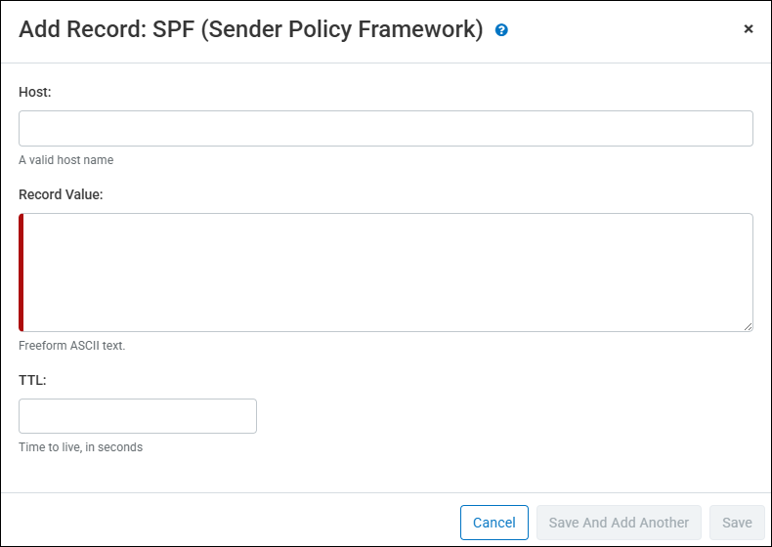Click into the Record Value text area
Viewport: 772px width, 547px height.
click(x=387, y=273)
